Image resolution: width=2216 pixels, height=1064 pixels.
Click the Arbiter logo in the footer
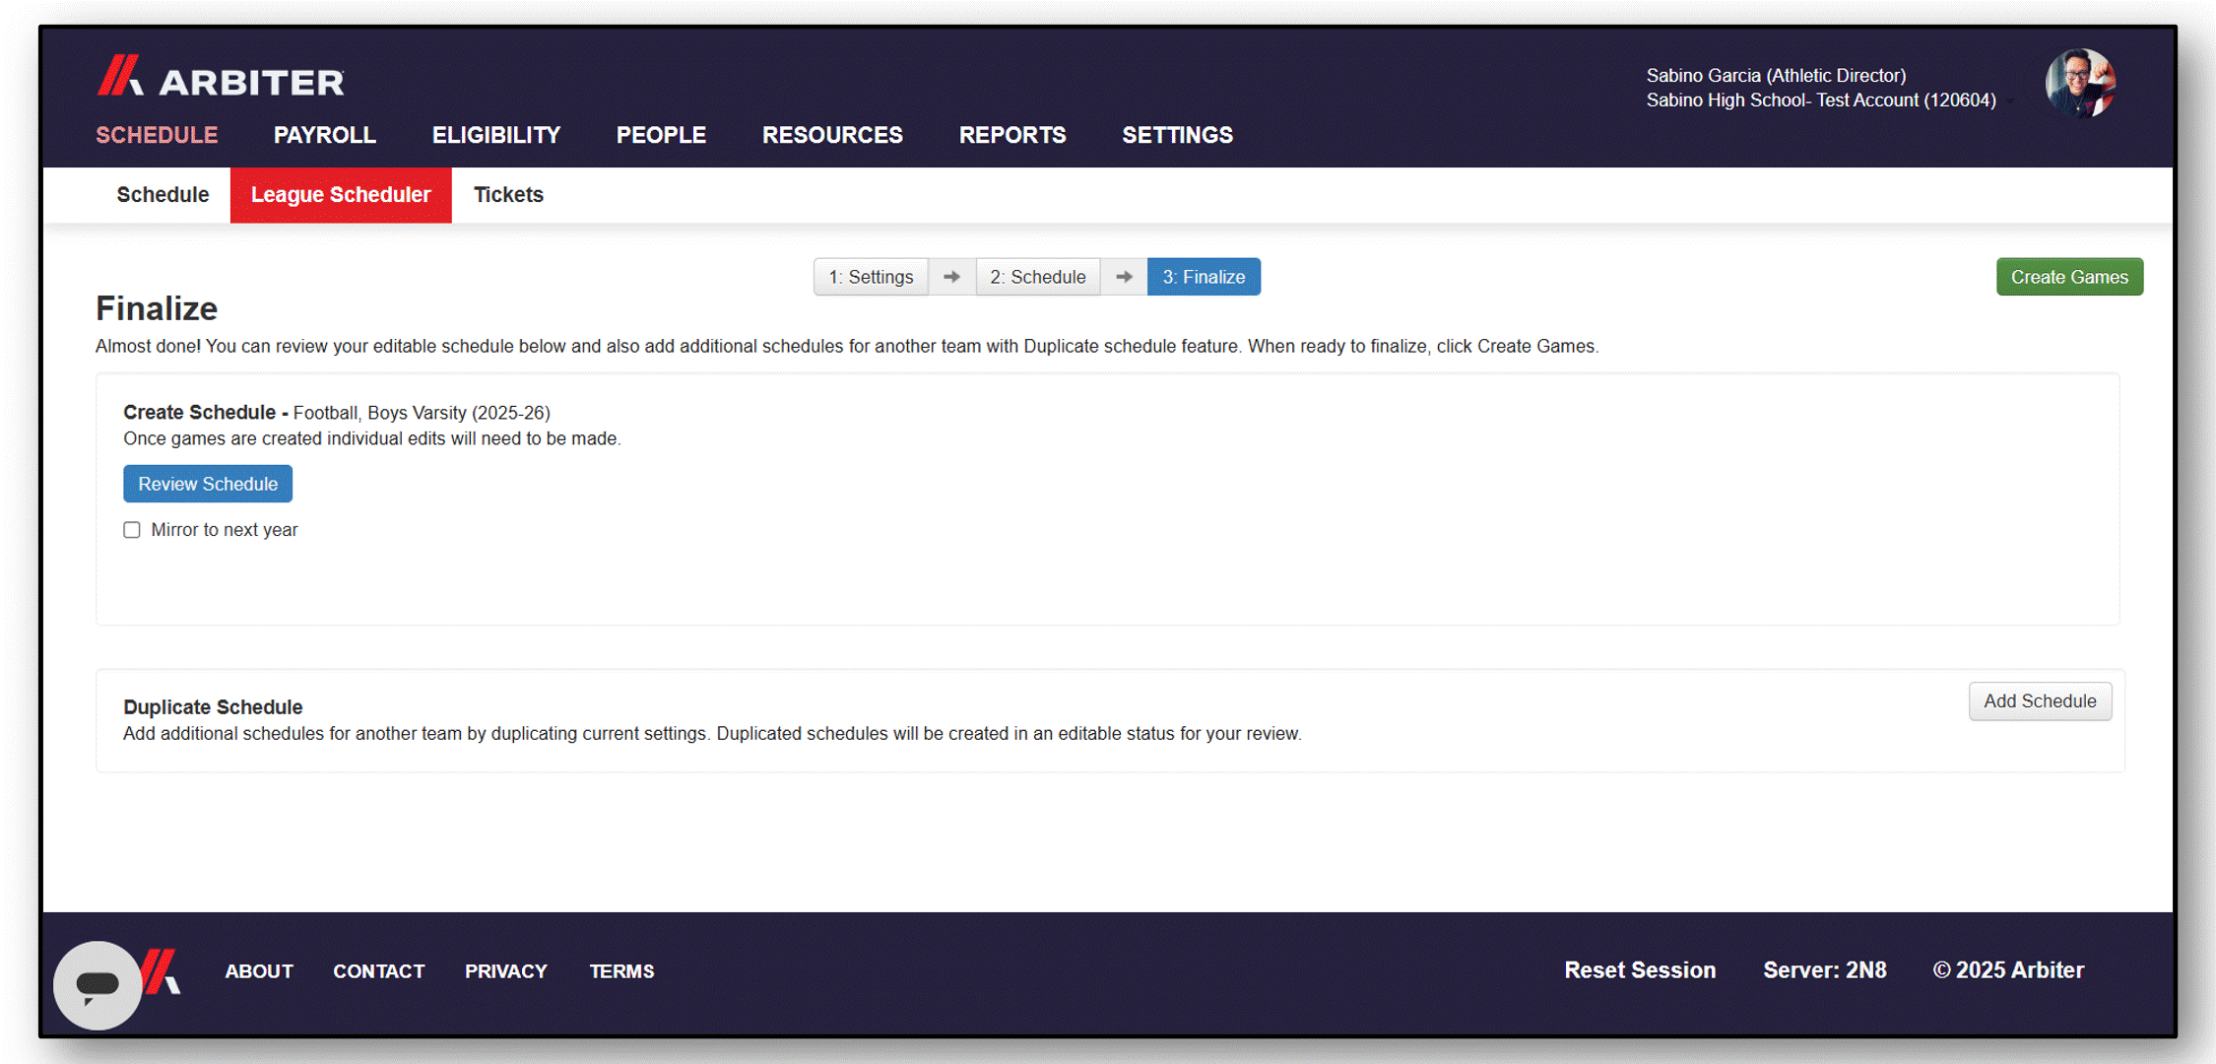[x=161, y=970]
